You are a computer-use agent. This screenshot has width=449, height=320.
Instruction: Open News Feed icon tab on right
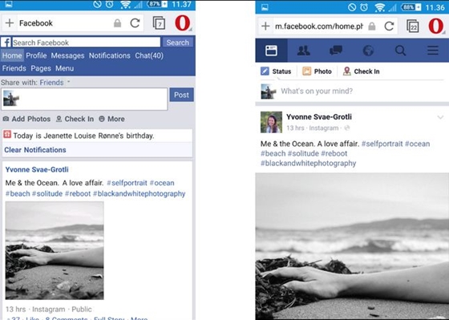(271, 51)
